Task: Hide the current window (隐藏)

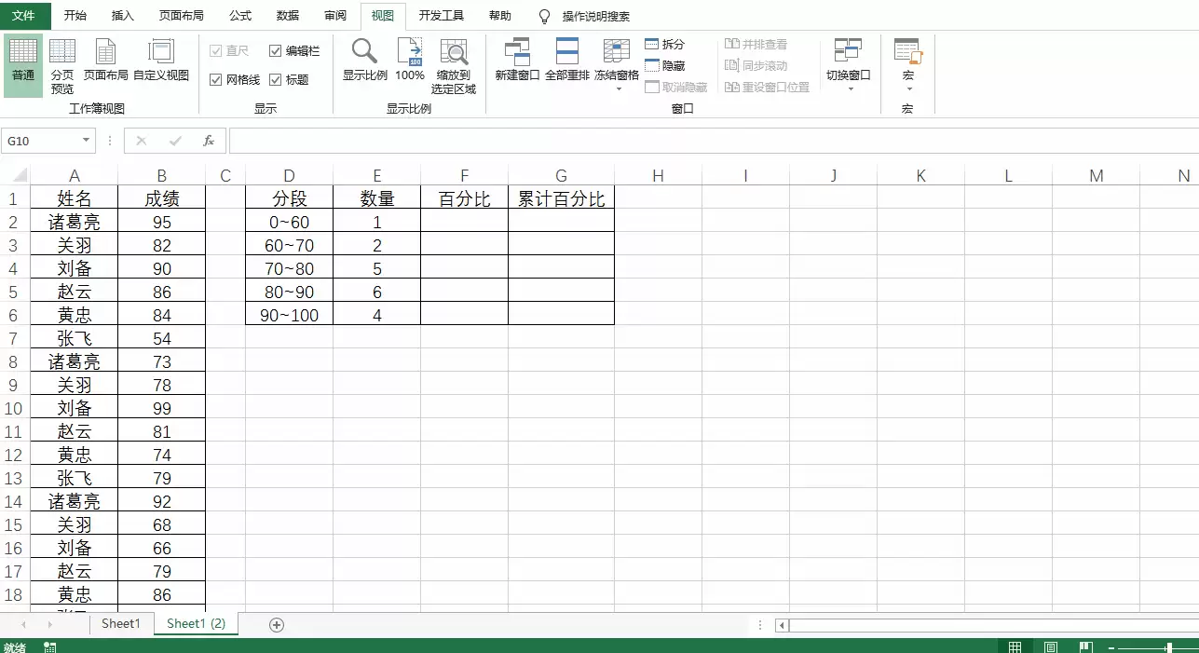Action: [x=665, y=66]
